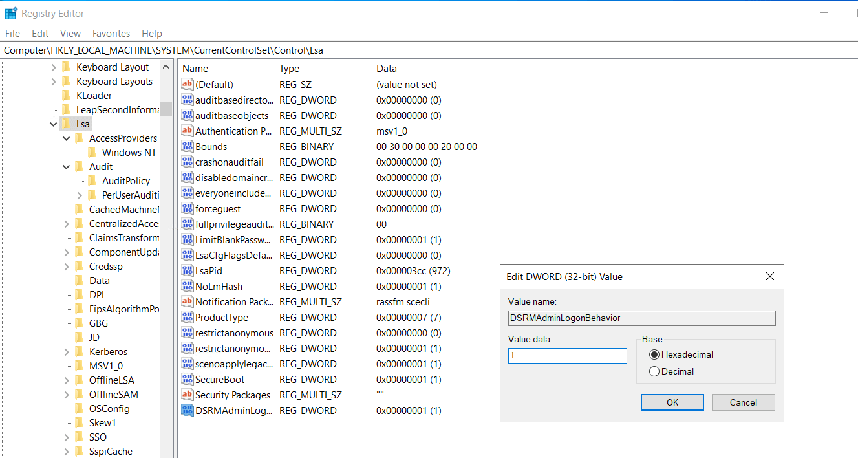Click the Authentication Packages data 'msv1_0'
The width and height of the screenshot is (858, 458).
click(392, 131)
